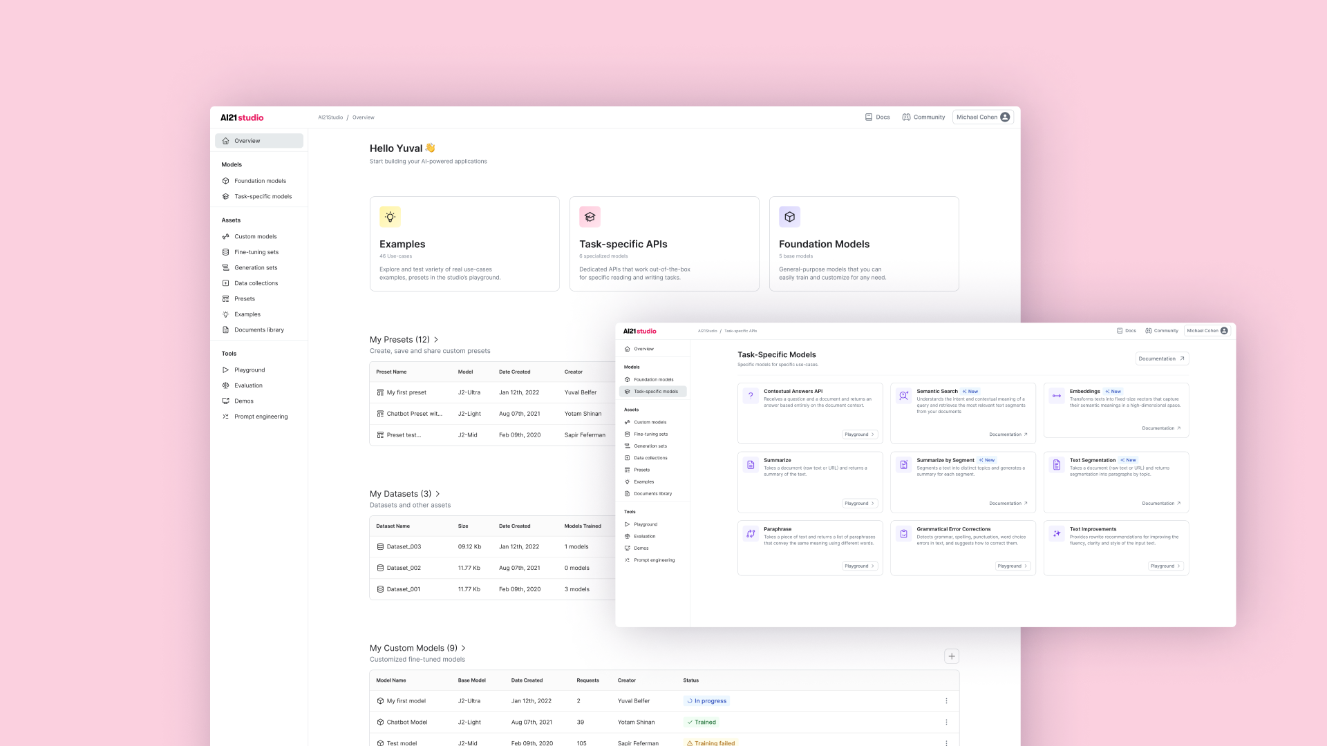Click the AI21Studio breadcrumb in the back window
The width and height of the screenshot is (1327, 746).
coord(330,117)
